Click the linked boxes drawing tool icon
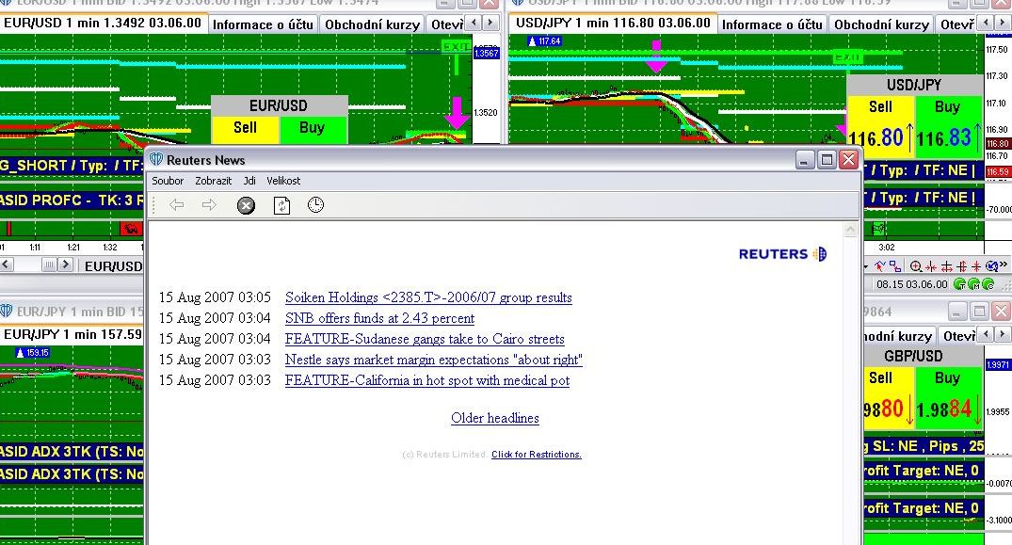1012x545 pixels. pos(895,265)
